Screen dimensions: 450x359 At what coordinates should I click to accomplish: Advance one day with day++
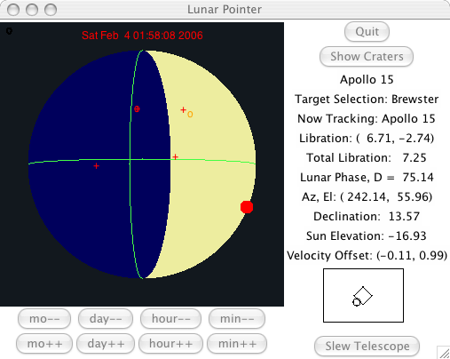pos(106,344)
